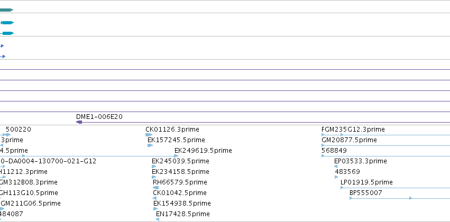Screen dimensions: 450x222
Task: Open the EK249619.5prime label
Action: [203, 151]
